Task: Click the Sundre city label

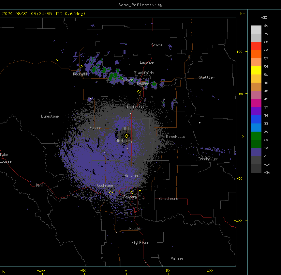Action: [x=95, y=128]
